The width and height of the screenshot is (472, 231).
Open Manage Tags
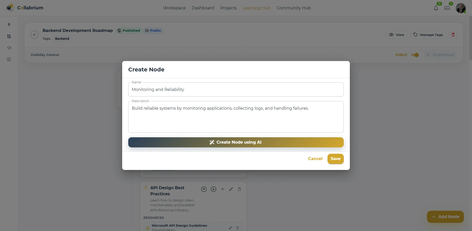point(428,35)
